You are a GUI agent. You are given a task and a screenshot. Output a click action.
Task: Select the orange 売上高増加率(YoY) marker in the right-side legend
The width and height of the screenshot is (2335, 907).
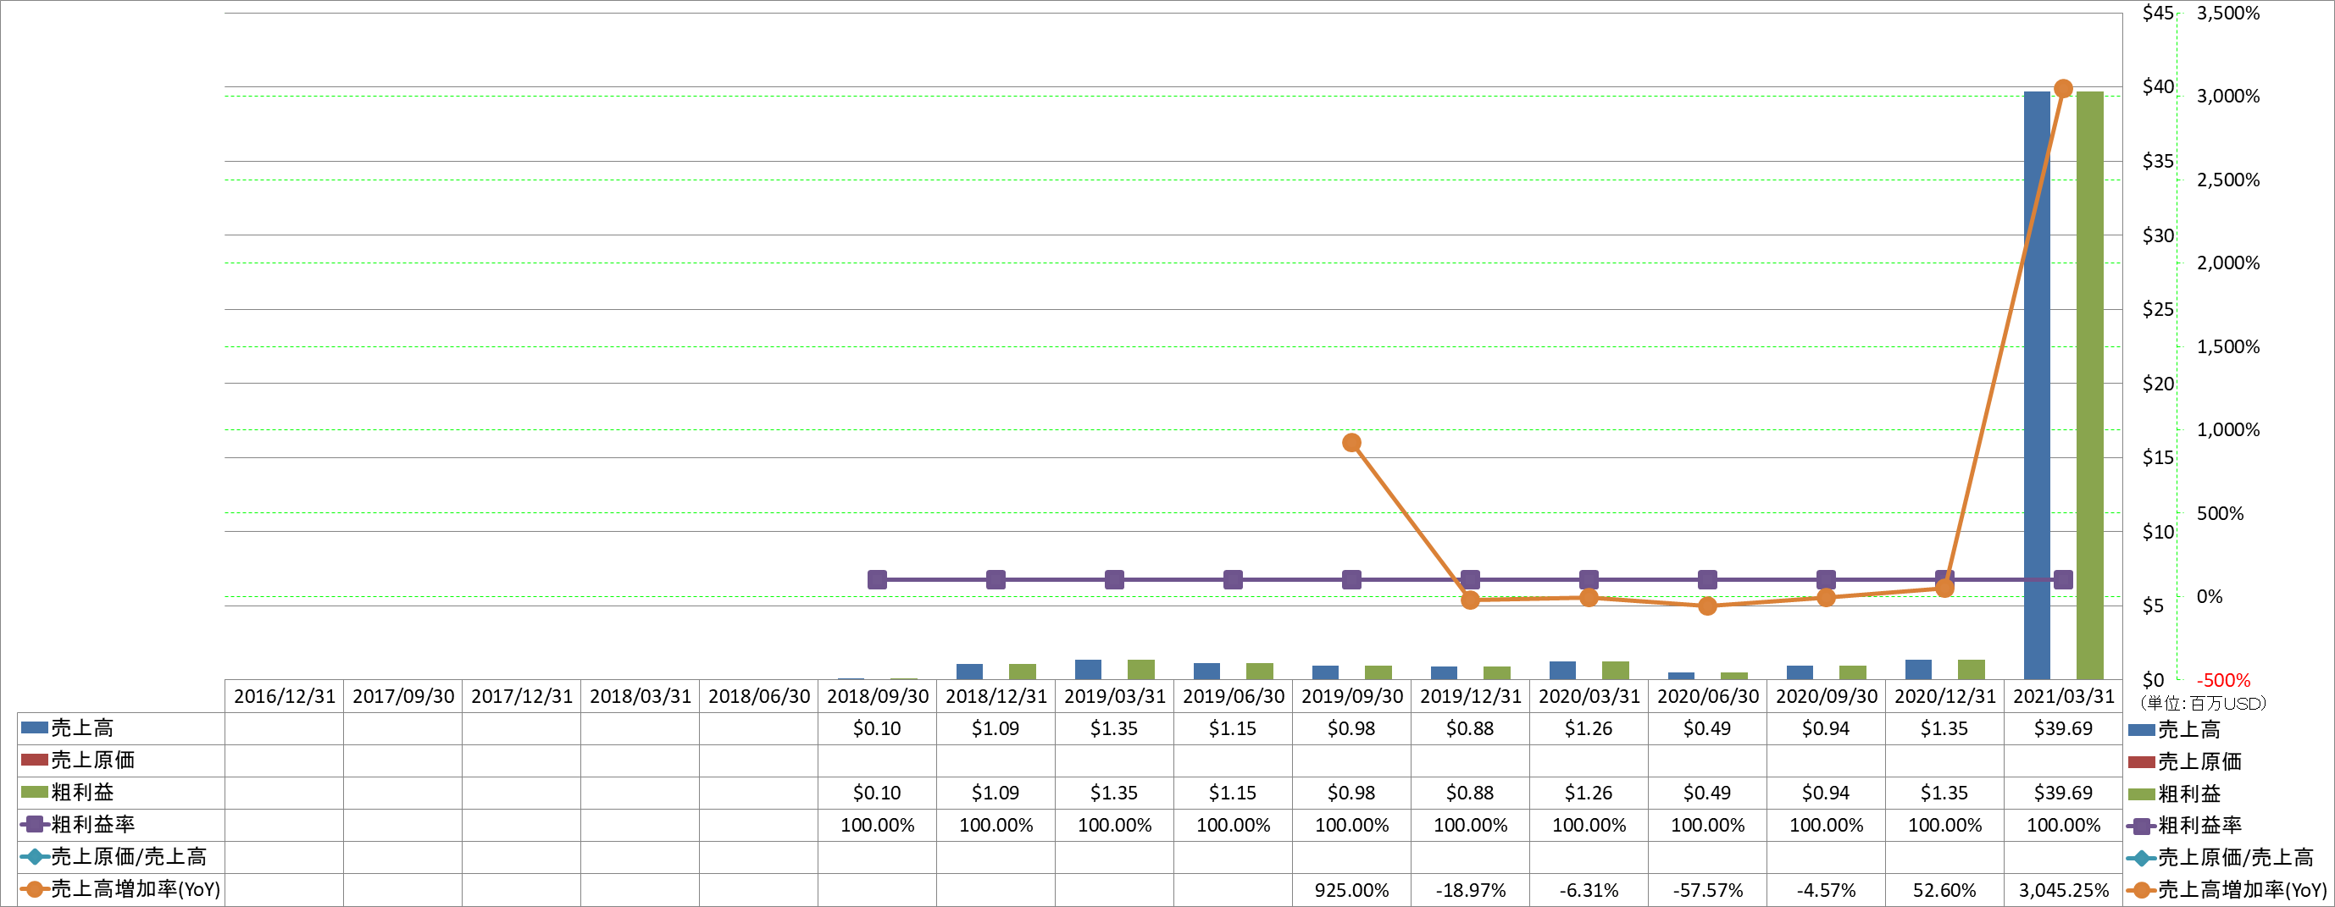coord(2142,891)
